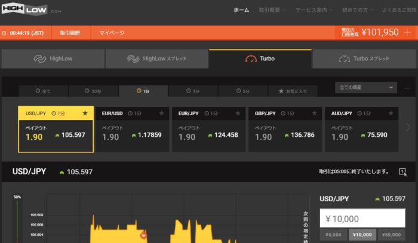Switch to the HighLow スプレッド tab

156,59
